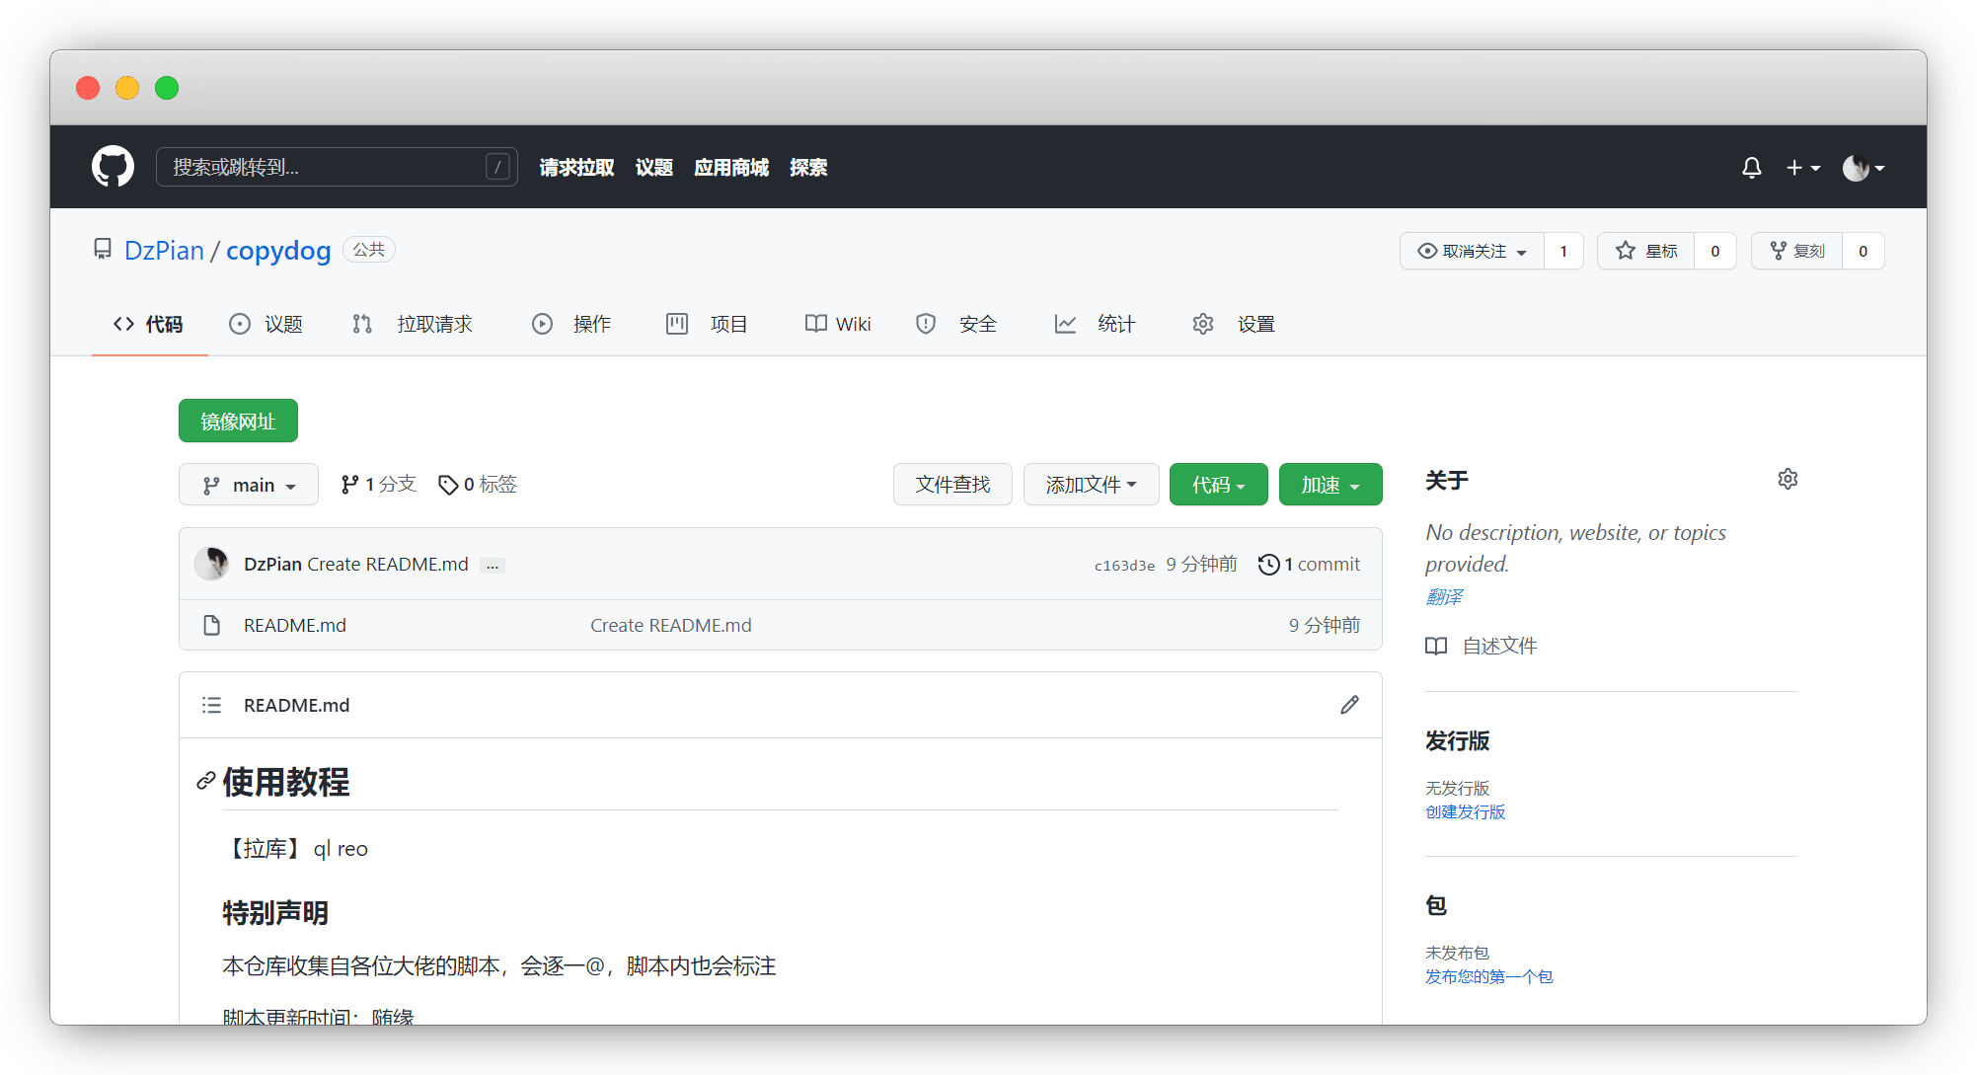Open the 应用商城 menu item
1977x1075 pixels.
(730, 167)
